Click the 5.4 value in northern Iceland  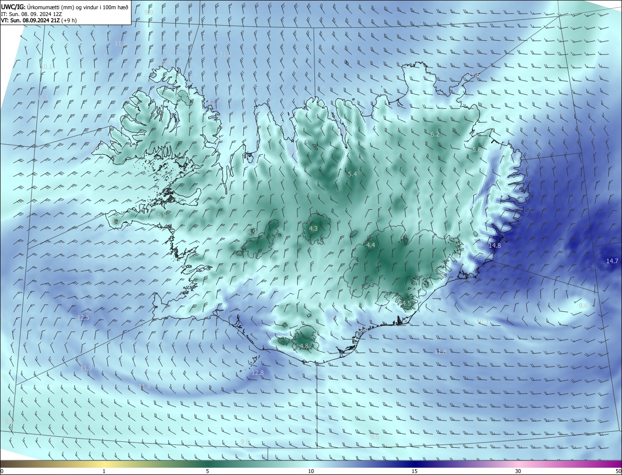[352, 174]
